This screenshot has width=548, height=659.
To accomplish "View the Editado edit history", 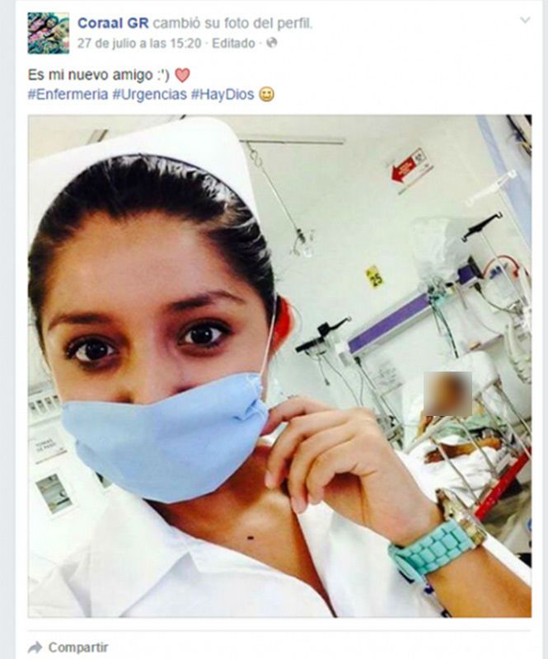I will (233, 44).
